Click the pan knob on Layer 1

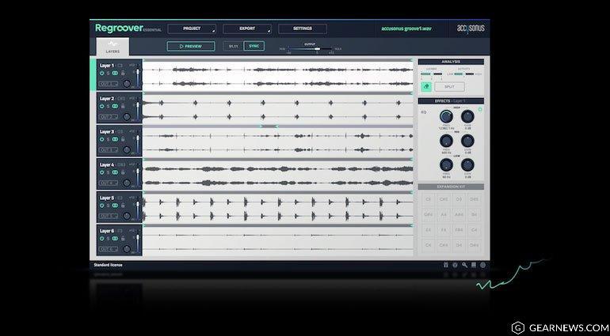127,84
